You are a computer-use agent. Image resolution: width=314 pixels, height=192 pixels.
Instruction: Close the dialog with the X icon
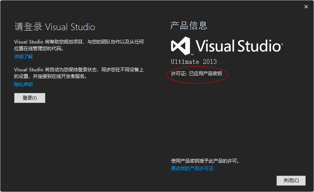[x=306, y=7]
